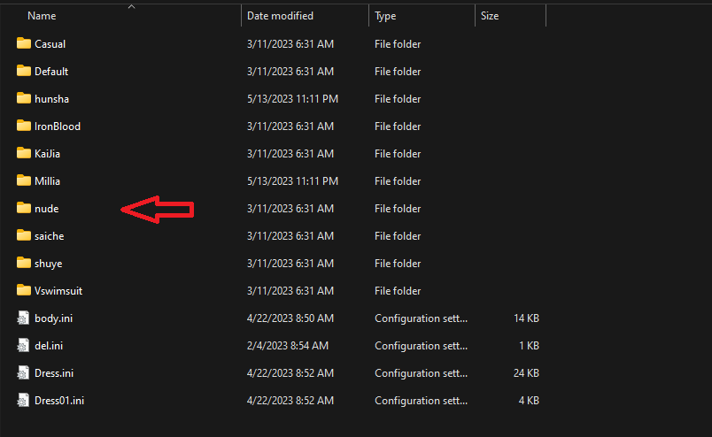The height and width of the screenshot is (437, 712).
Task: Click the hunsha folder icon
Action: point(24,98)
